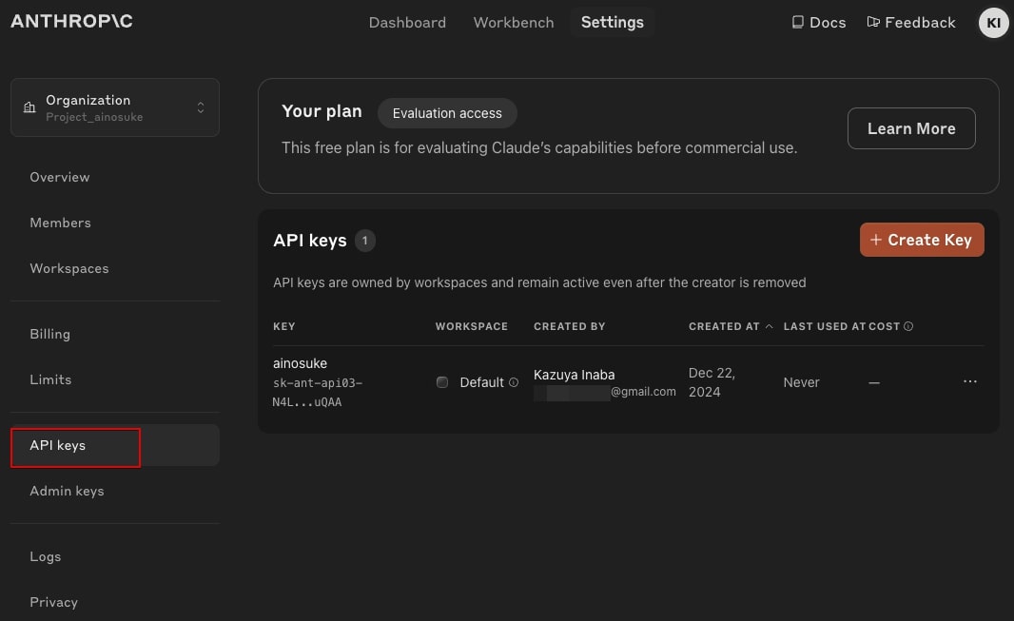The height and width of the screenshot is (621, 1014).
Task: Click the Evaluation access plan badge
Action: [447, 113]
